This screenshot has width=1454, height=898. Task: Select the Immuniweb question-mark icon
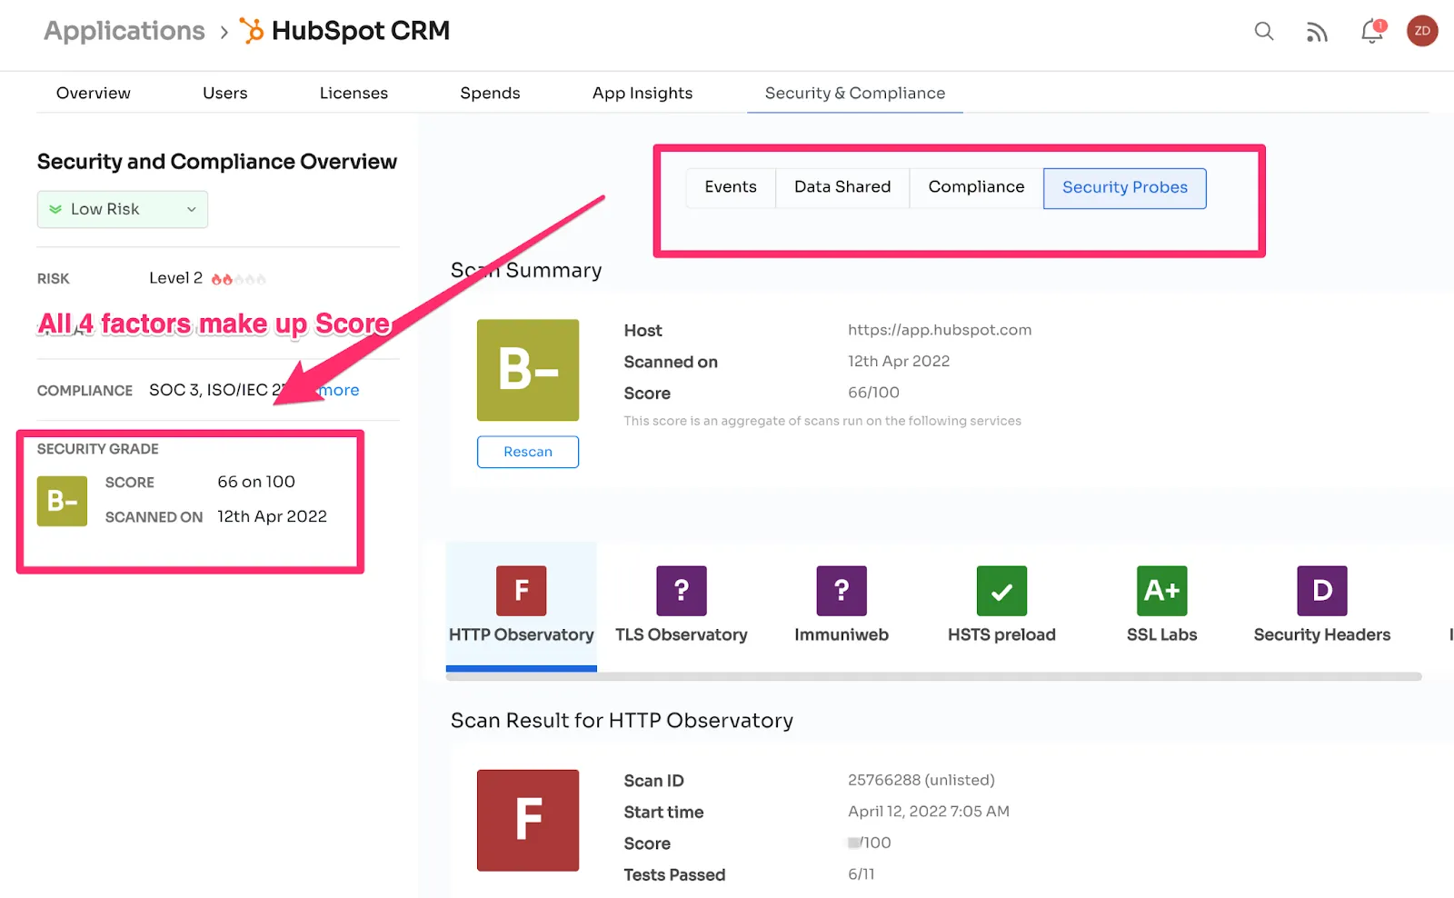[x=842, y=591]
